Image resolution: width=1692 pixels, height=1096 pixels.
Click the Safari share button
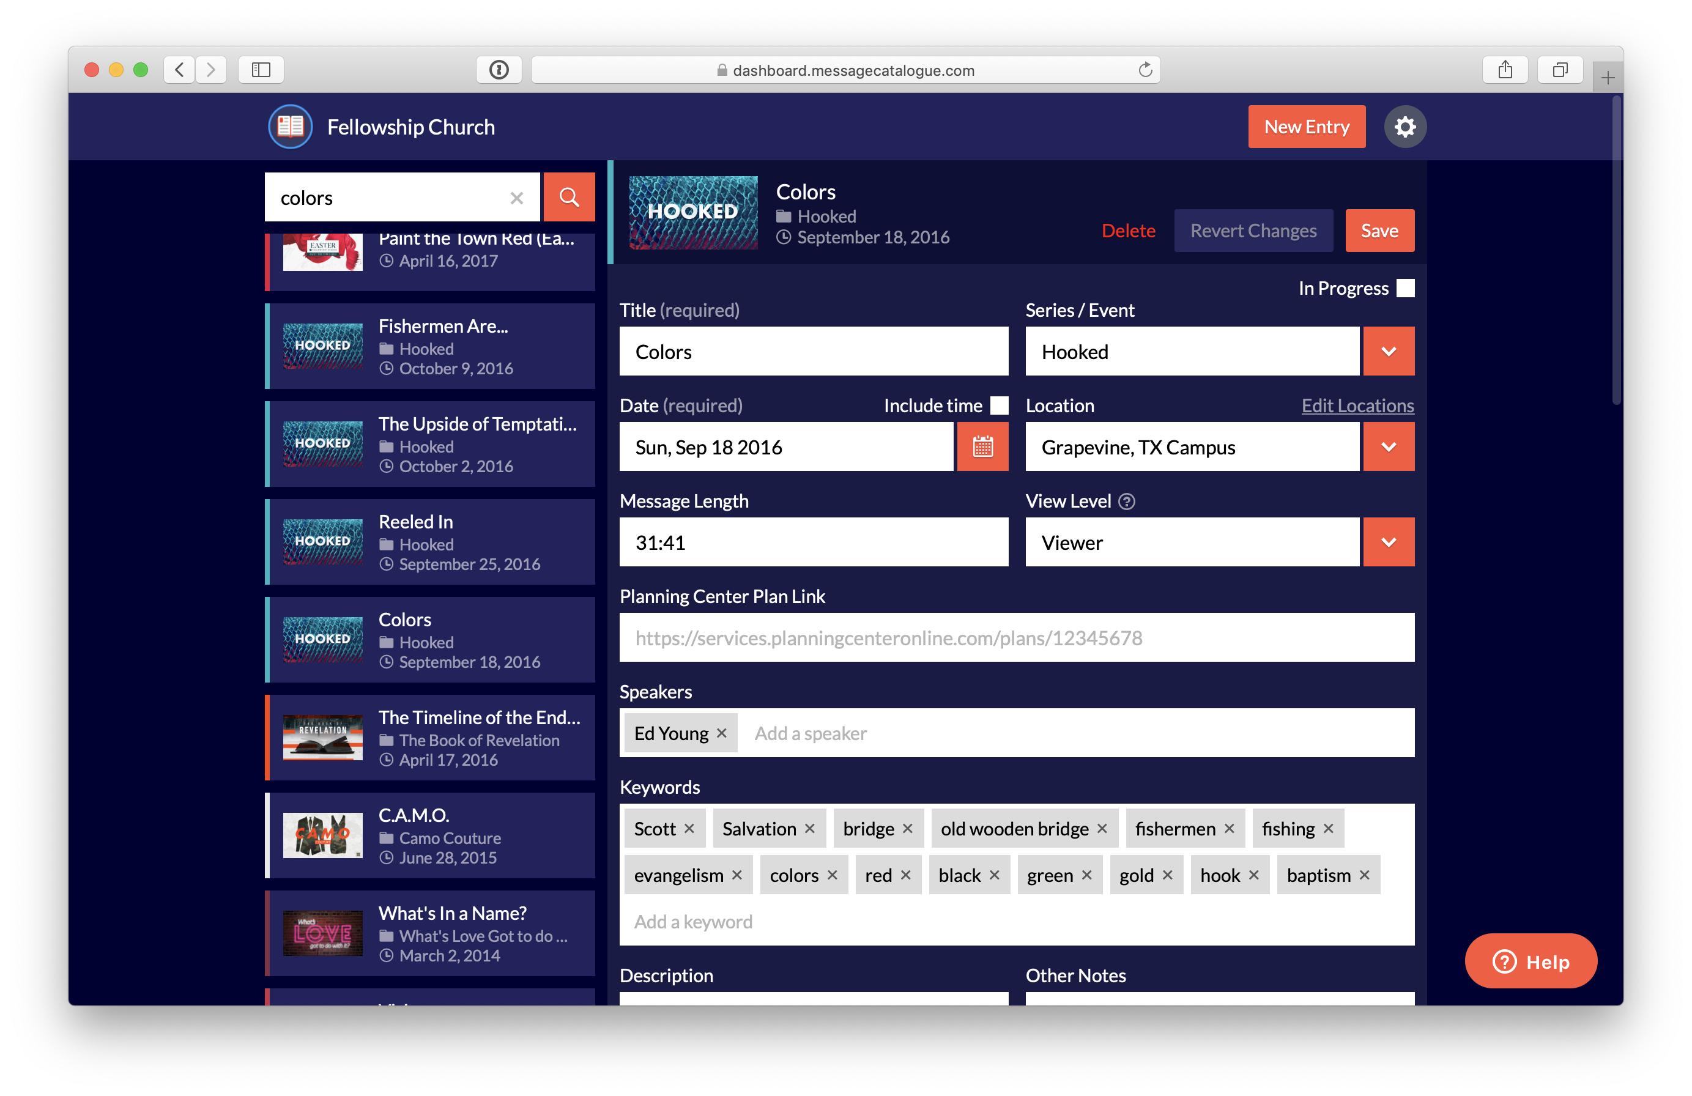click(1505, 70)
